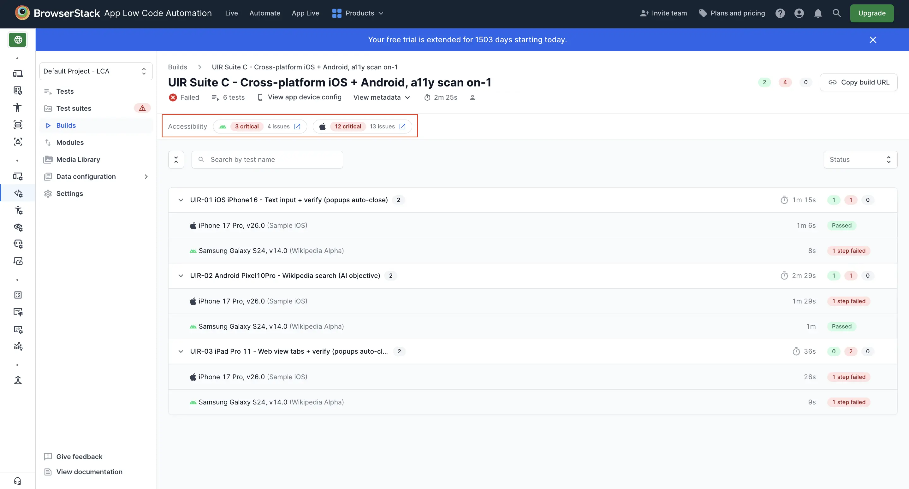Click the help question mark icon
The height and width of the screenshot is (489, 909).
click(x=780, y=13)
